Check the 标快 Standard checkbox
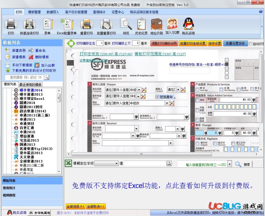 tap(239, 89)
